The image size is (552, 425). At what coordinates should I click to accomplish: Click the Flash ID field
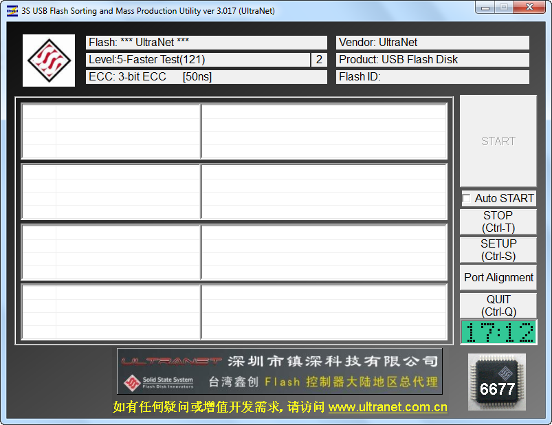coord(432,77)
